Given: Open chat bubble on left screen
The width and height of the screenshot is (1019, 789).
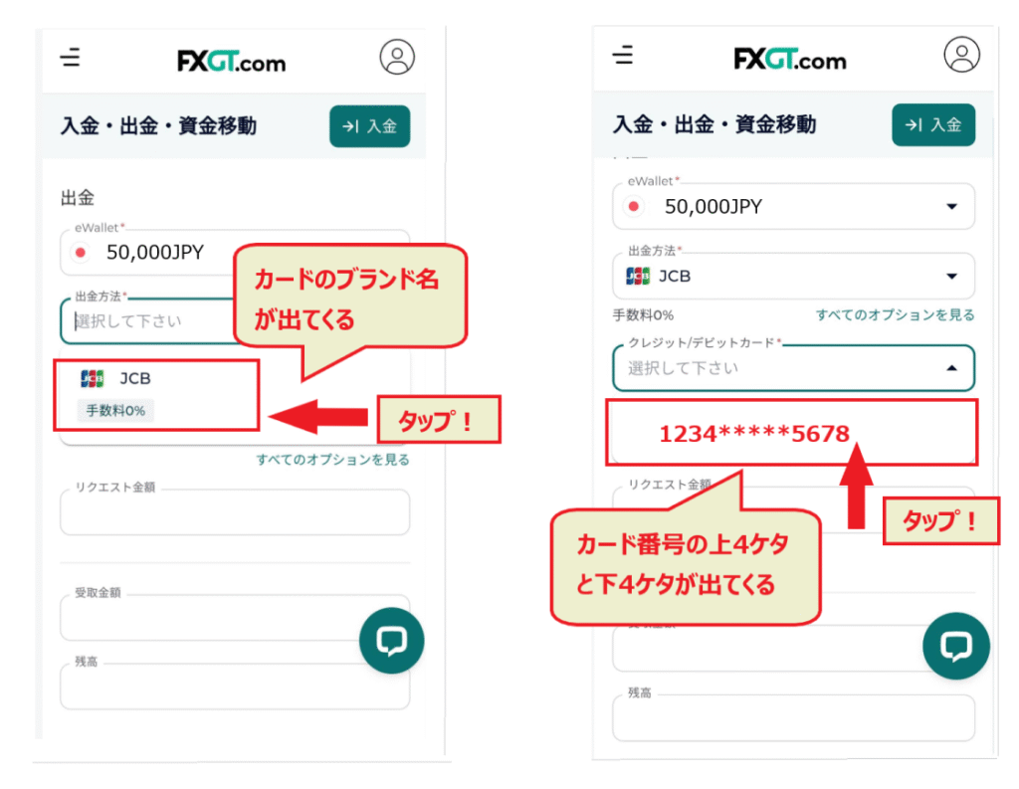Looking at the screenshot, I should click(x=391, y=641).
